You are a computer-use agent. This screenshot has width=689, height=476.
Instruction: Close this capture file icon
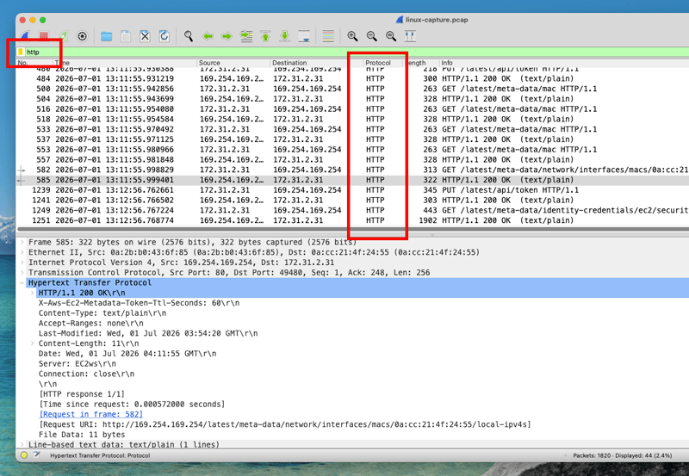click(x=145, y=36)
